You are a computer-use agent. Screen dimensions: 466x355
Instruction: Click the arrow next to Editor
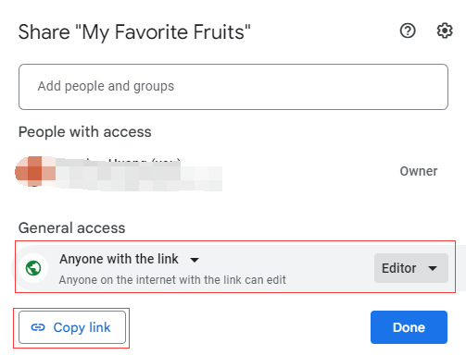433,268
